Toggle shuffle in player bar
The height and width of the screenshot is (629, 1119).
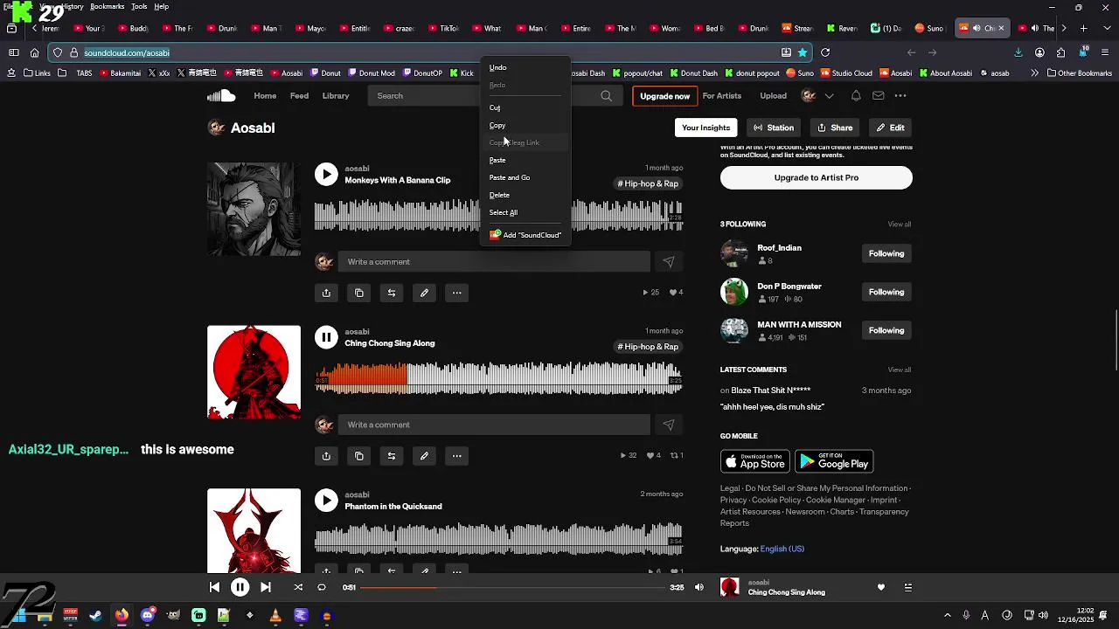[x=298, y=587]
